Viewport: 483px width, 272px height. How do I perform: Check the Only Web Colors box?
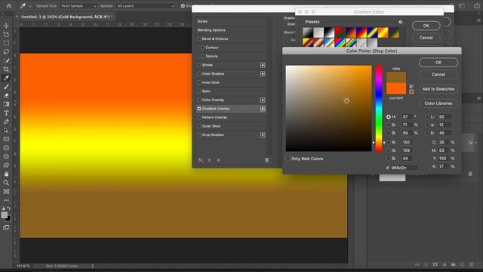point(288,159)
